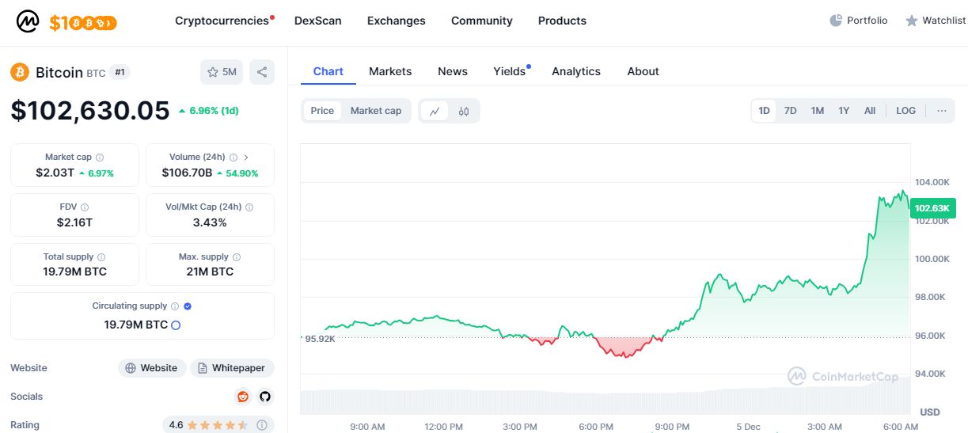Show info tooltip for Vol/Mkt Cap (24h)

pyautogui.click(x=249, y=207)
